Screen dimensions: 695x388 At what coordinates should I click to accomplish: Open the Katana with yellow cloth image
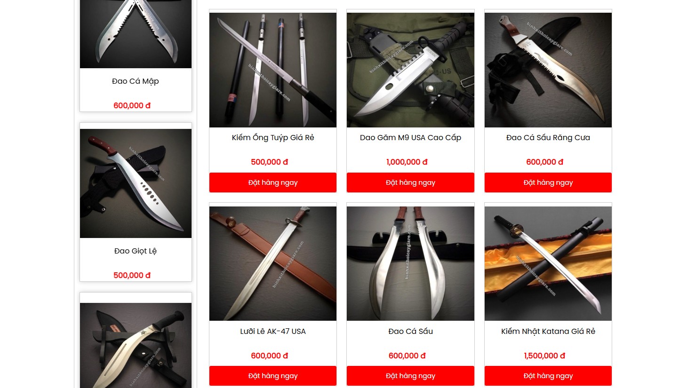click(548, 263)
